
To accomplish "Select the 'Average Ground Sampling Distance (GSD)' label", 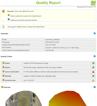I will click(16, 45).
